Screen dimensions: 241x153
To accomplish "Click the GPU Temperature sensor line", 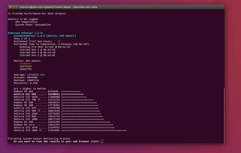I will tap(25, 22).
